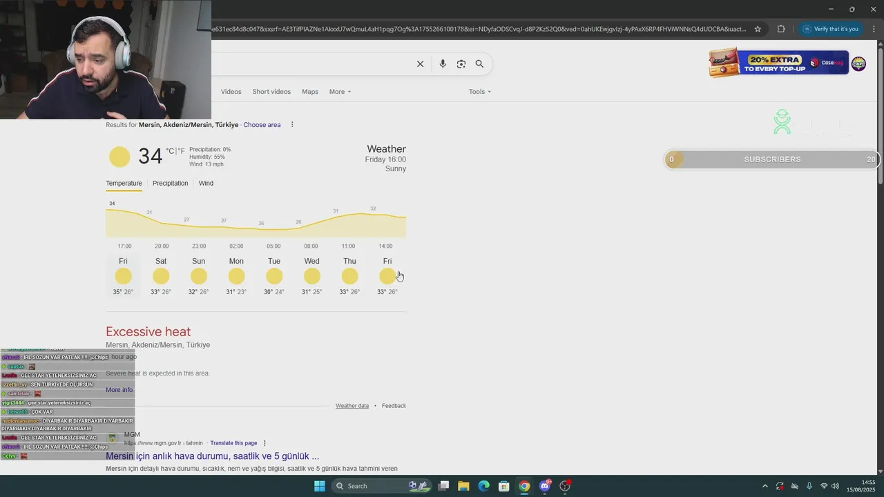This screenshot has width=884, height=497.
Task: Open the Maps search tab
Action: tap(310, 92)
